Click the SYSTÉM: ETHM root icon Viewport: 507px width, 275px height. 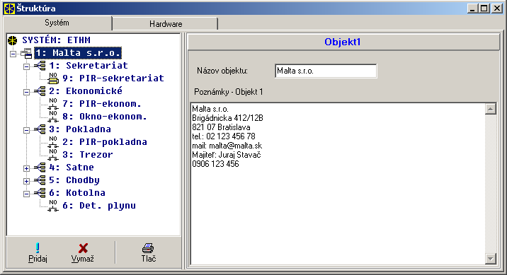pos(12,40)
